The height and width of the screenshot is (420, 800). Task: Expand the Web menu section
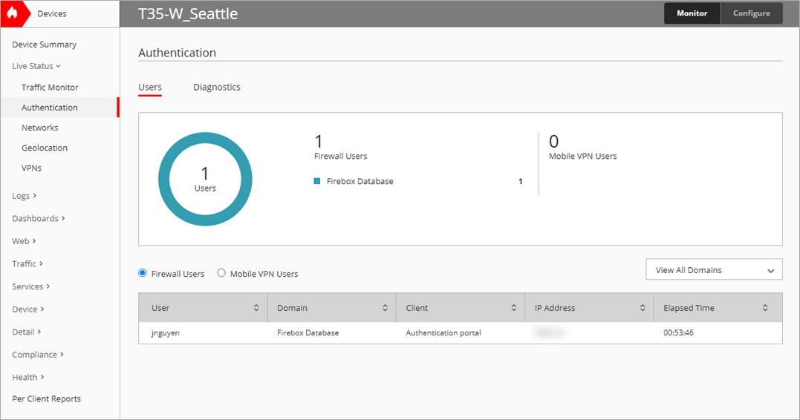pyautogui.click(x=24, y=241)
